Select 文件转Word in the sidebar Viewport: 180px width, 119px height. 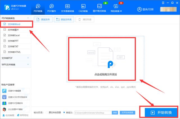click(16, 24)
